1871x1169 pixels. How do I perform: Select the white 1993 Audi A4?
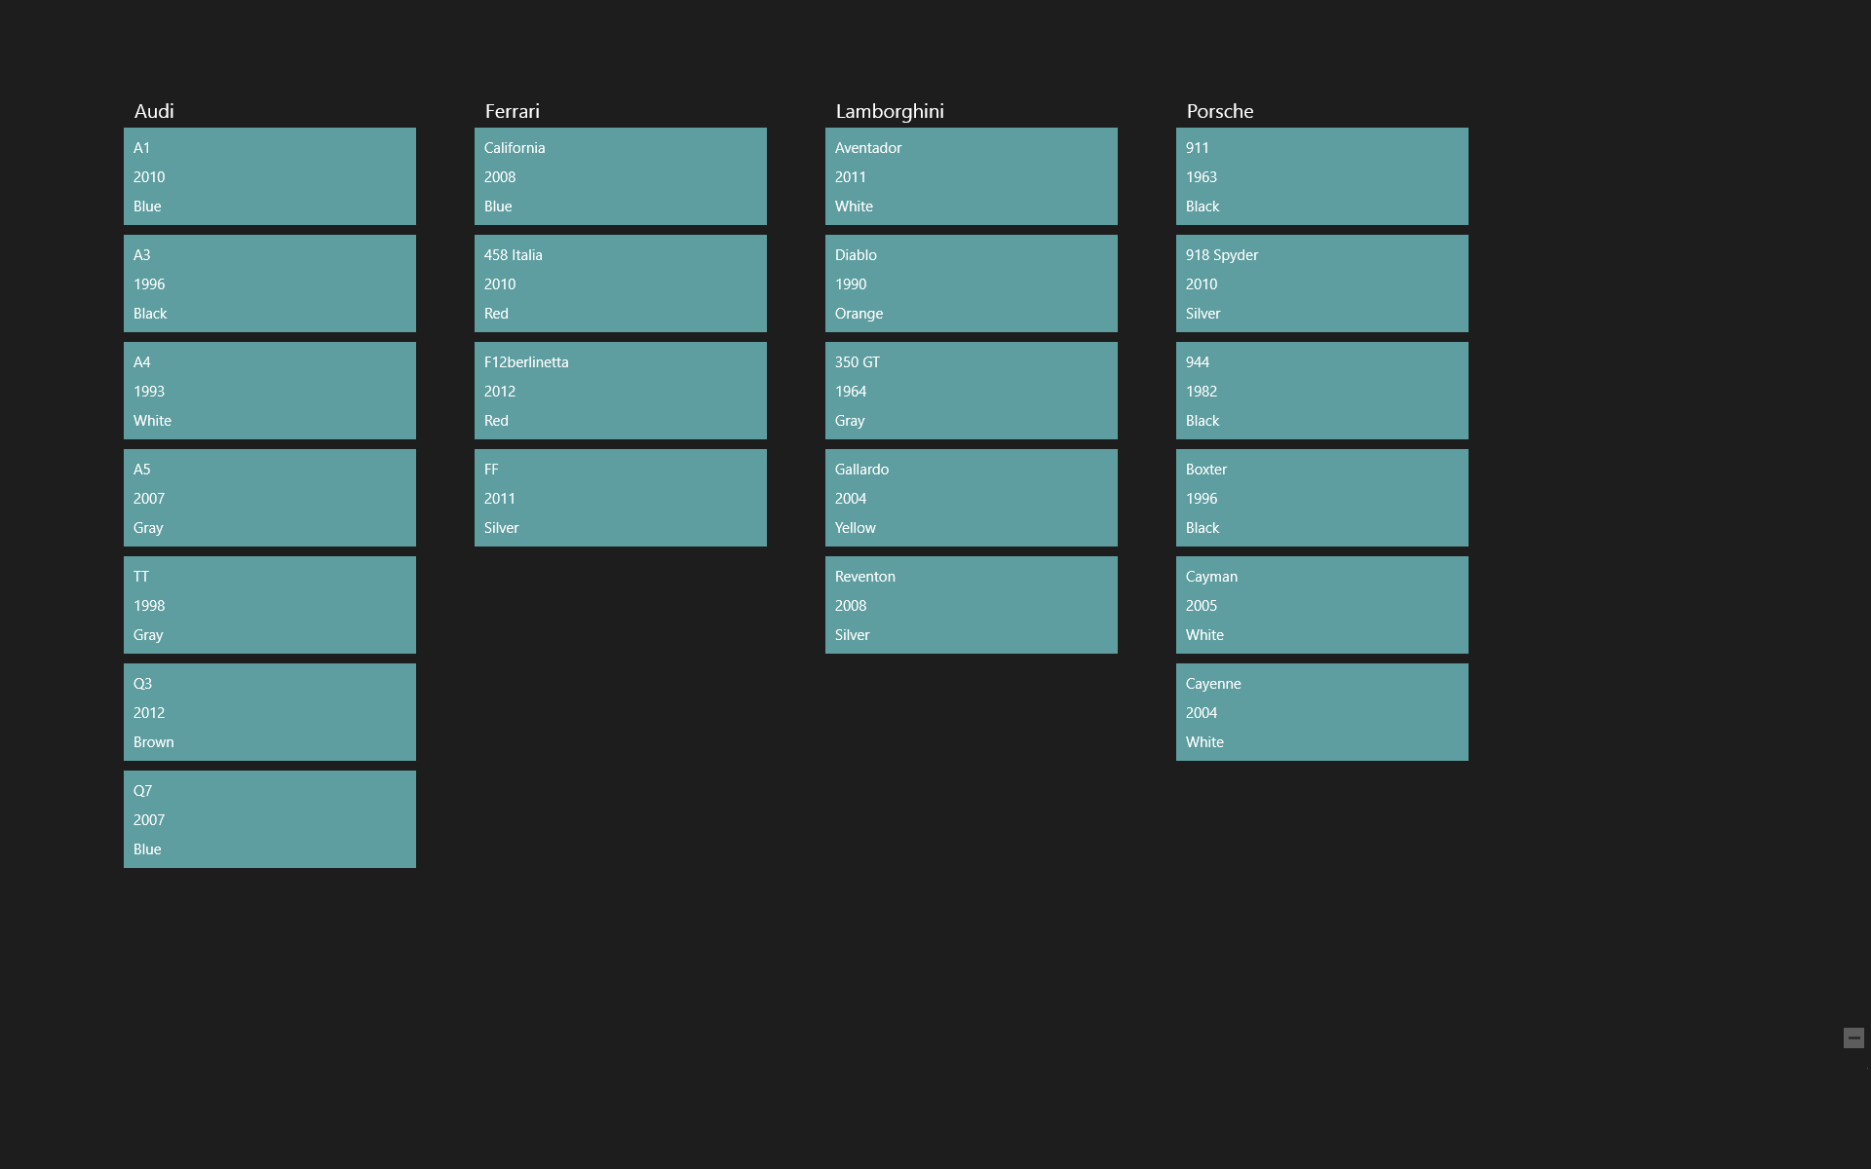tap(269, 390)
